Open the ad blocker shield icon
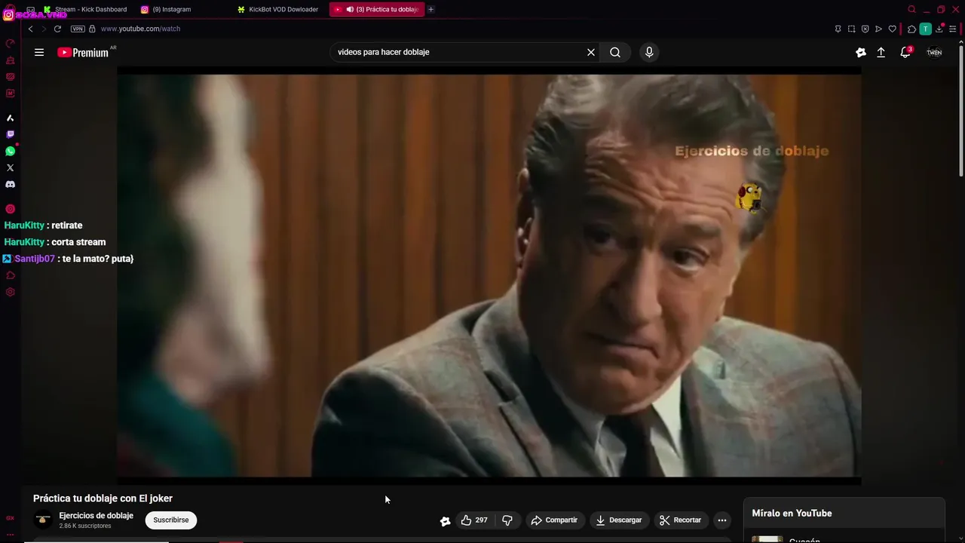 pyautogui.click(x=865, y=29)
